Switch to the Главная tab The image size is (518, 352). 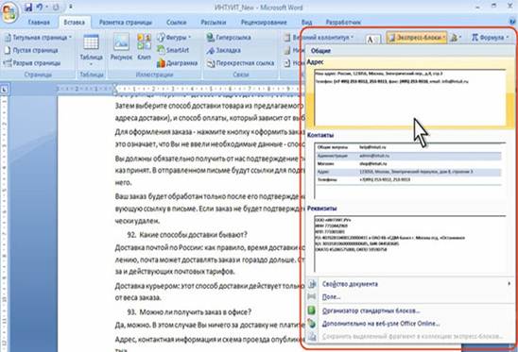pos(39,22)
